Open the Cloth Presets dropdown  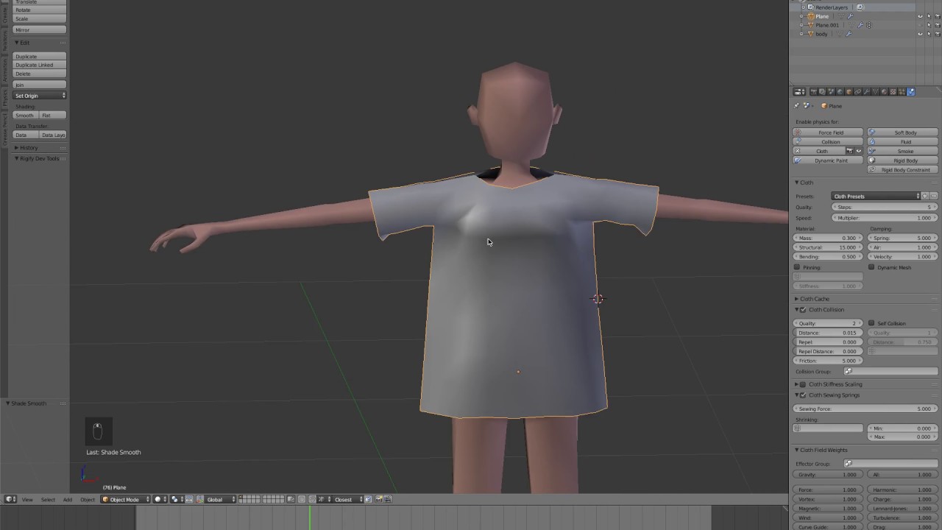click(877, 197)
